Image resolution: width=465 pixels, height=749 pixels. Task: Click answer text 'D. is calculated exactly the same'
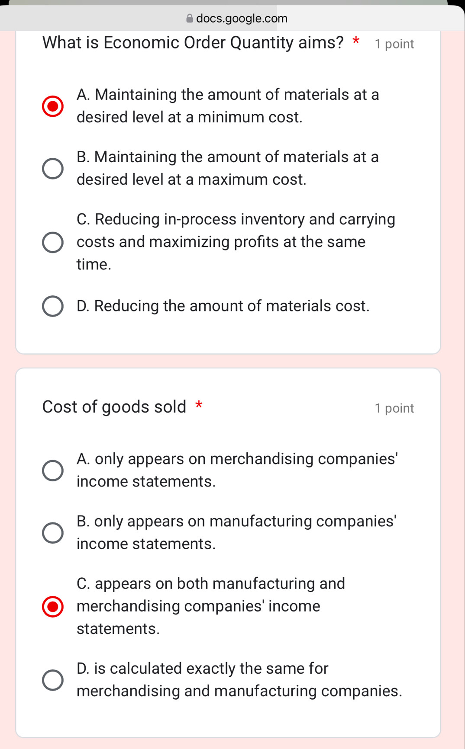pyautogui.click(x=239, y=680)
